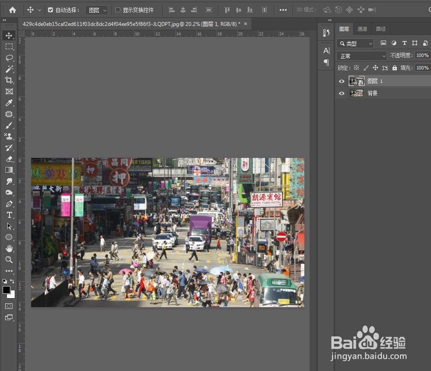
Task: Open the Paragraph panel icon
Action: coord(326,63)
